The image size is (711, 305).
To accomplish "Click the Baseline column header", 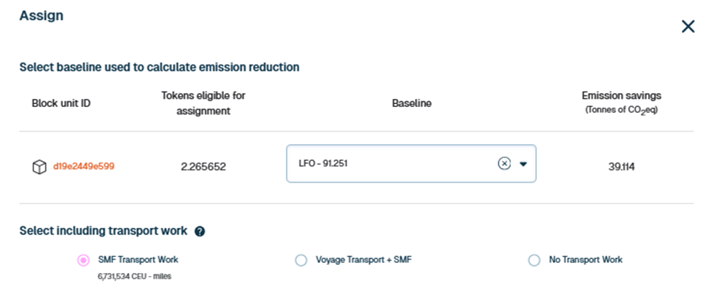I will (411, 103).
